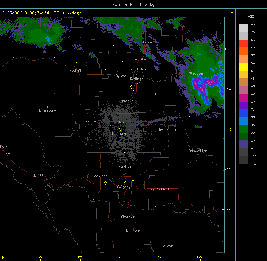Click the Strathmore label
The width and height of the screenshot is (267, 261).
pos(160,188)
